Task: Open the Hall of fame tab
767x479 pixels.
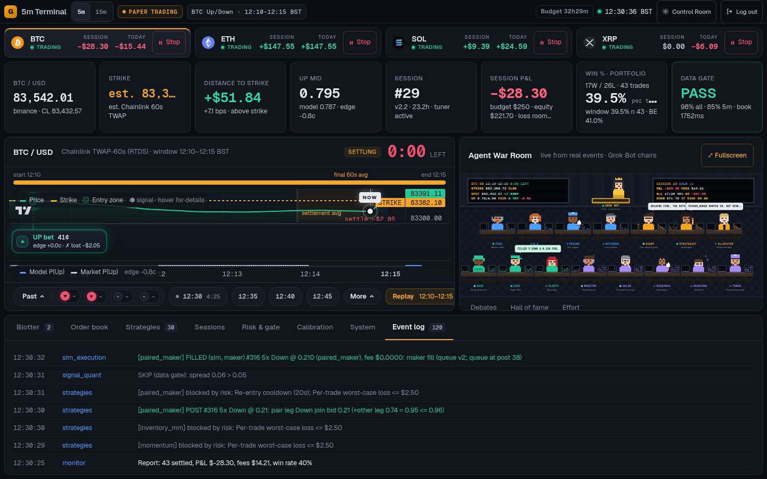Action: (x=529, y=307)
